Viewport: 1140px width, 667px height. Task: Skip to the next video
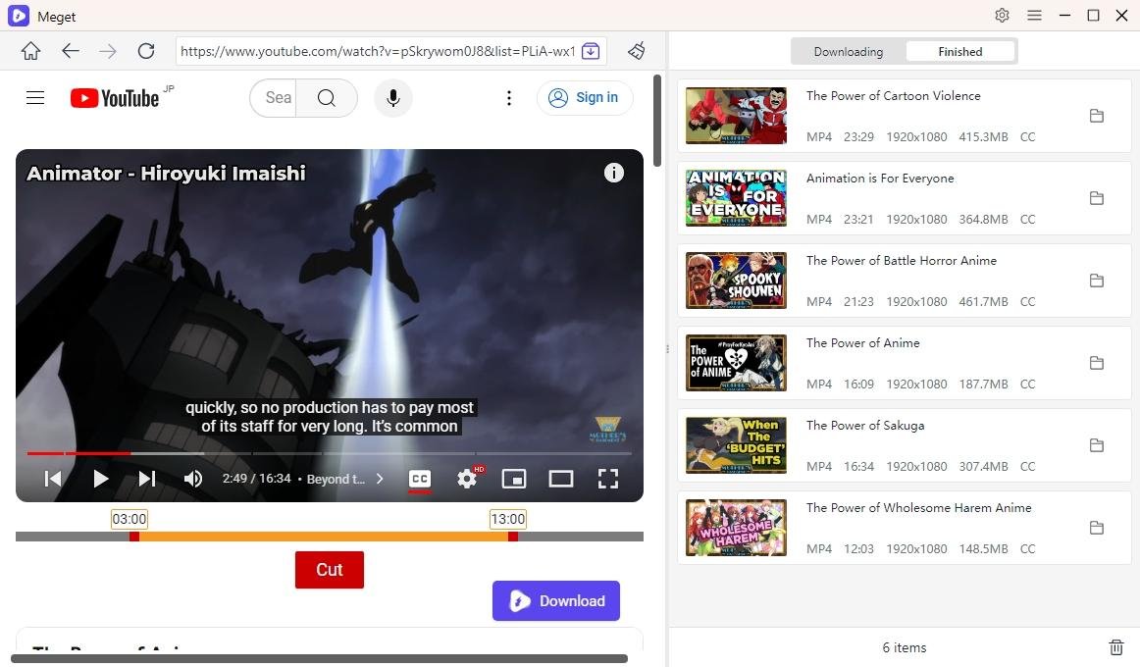point(147,478)
